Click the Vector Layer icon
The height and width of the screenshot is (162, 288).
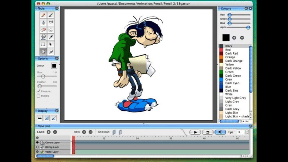pyautogui.click(x=42, y=152)
